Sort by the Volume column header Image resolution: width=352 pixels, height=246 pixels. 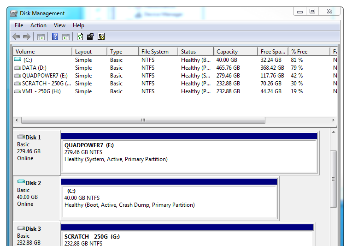click(42, 52)
